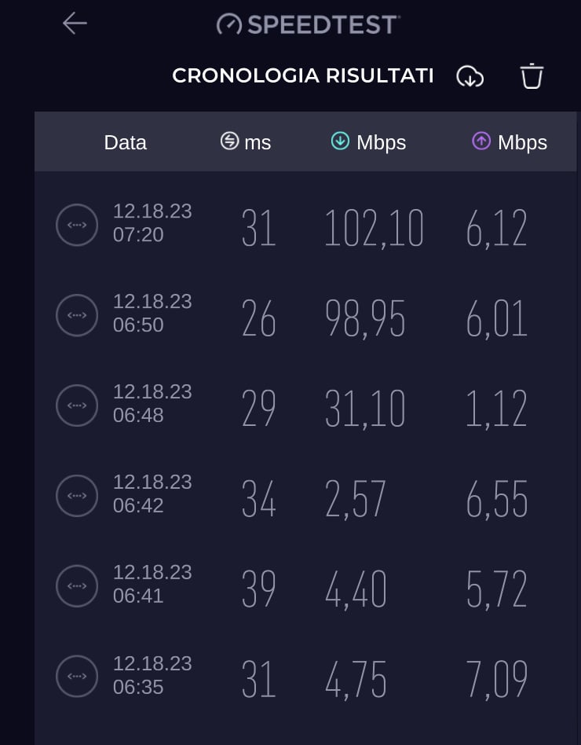
Task: Tap connection icon for the 06:42 result
Action: 77,496
